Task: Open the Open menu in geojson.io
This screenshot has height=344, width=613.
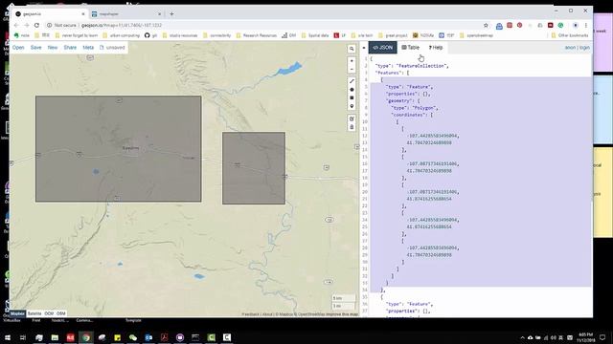Action: coord(18,48)
